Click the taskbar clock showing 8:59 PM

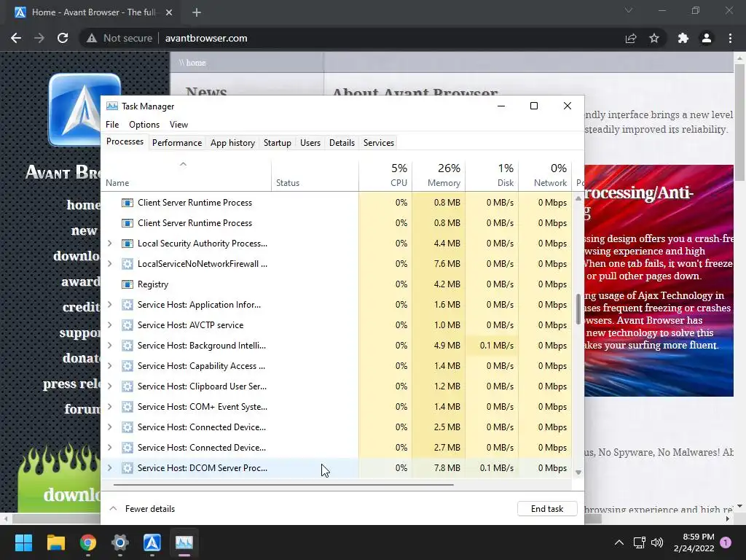(x=694, y=542)
